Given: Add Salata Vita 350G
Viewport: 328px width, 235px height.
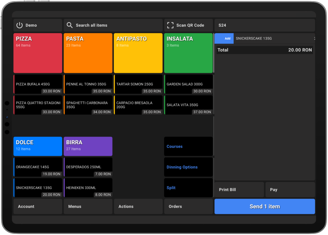Looking at the screenshot, I should [188, 105].
